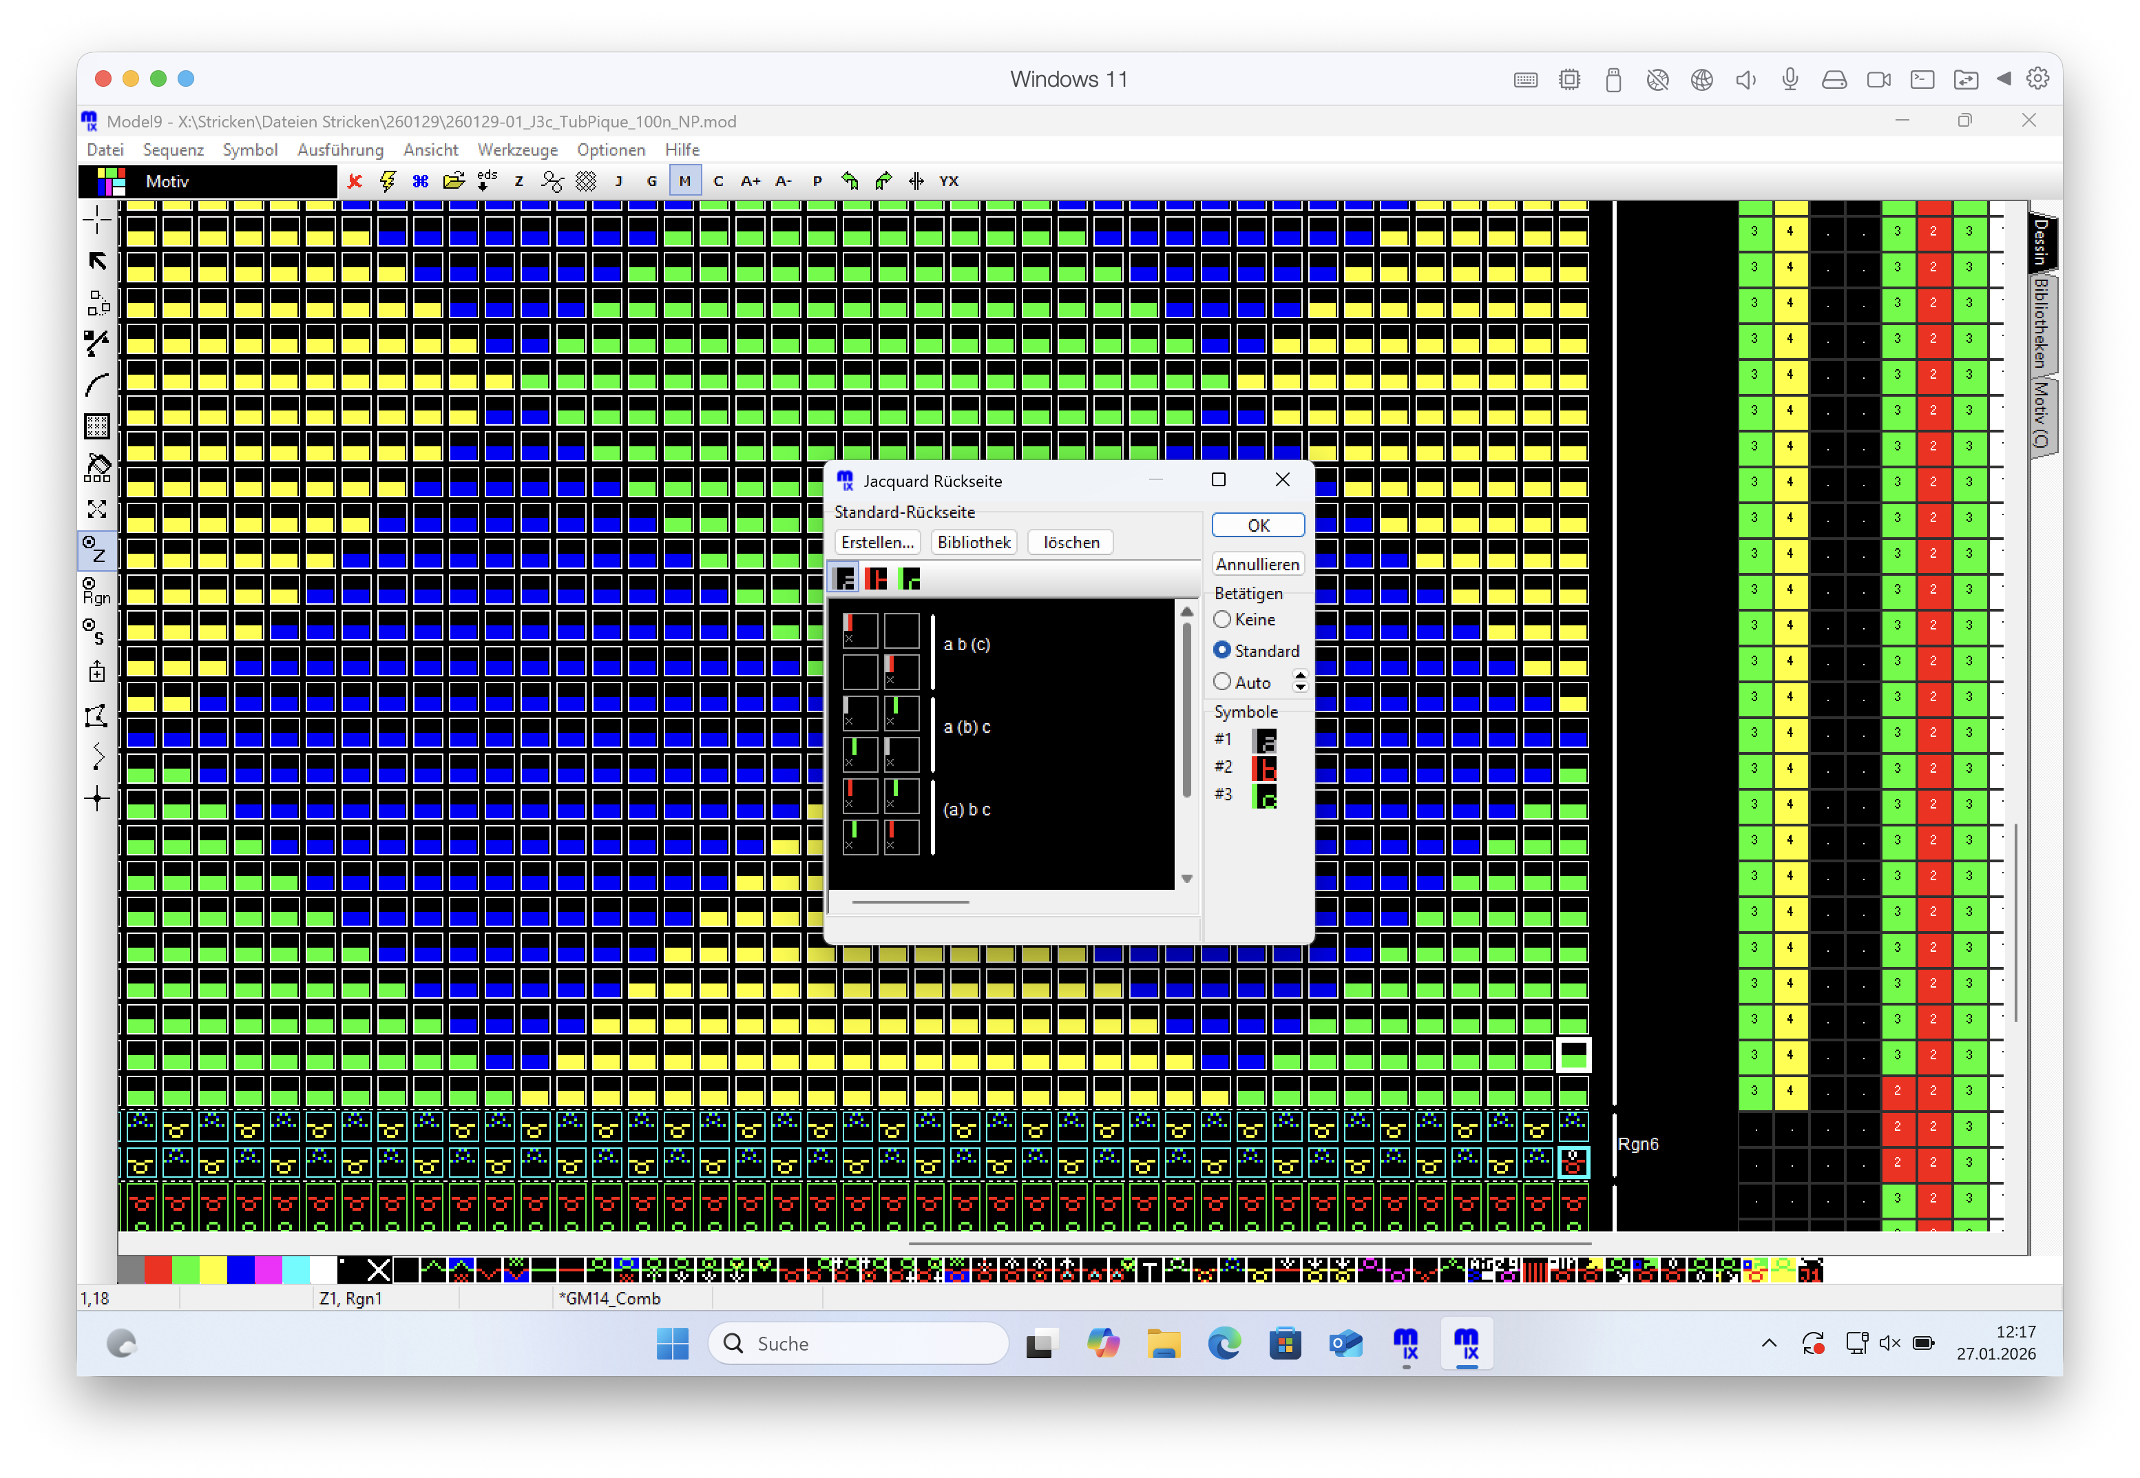
Task: Select the Rgn region tool in left sidebar
Action: (x=96, y=591)
